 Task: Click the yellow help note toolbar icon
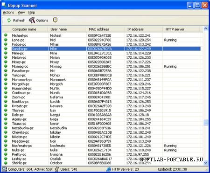[x=55, y=20]
